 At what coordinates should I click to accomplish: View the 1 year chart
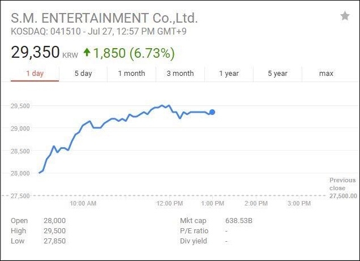click(x=229, y=74)
